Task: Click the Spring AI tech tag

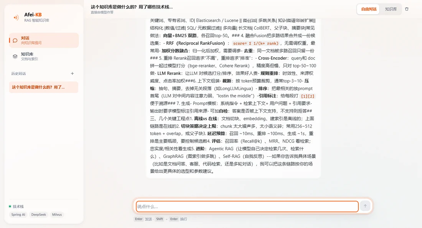Action: coord(18,215)
